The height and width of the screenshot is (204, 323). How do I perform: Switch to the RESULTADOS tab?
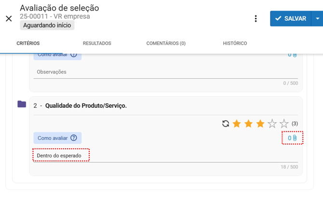[97, 43]
